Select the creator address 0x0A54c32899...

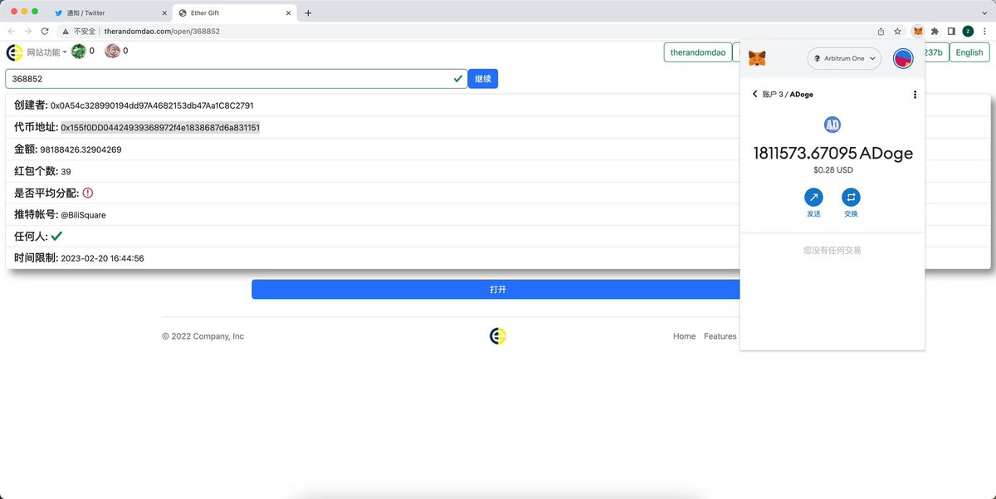(152, 106)
